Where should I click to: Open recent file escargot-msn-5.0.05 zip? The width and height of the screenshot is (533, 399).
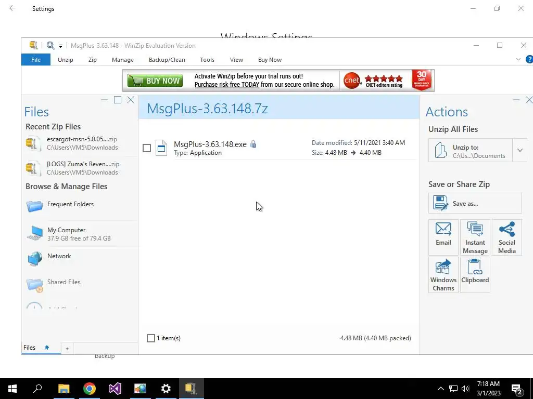(81, 143)
